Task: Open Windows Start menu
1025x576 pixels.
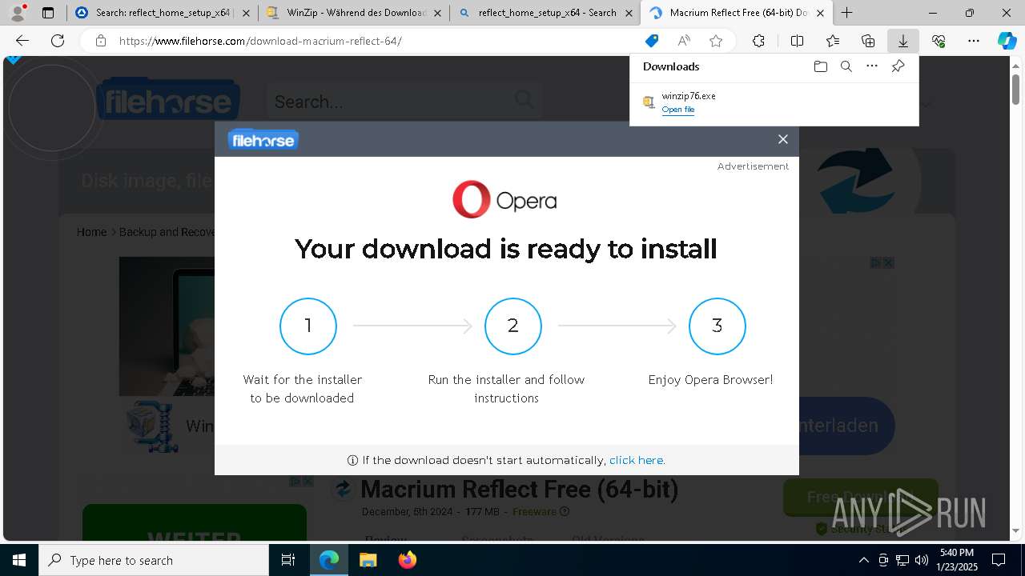Action: click(19, 560)
